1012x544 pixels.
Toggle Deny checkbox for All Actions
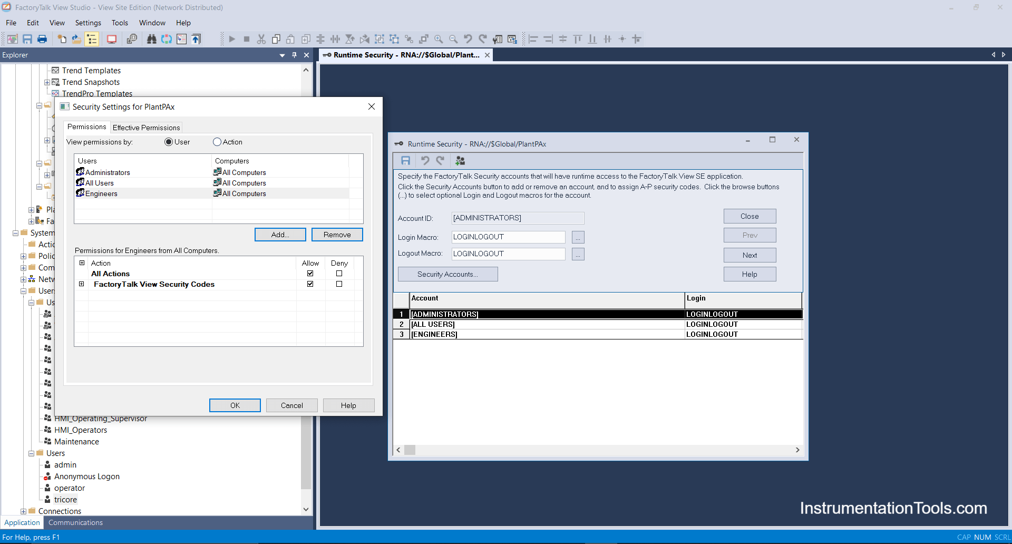pyautogui.click(x=339, y=274)
